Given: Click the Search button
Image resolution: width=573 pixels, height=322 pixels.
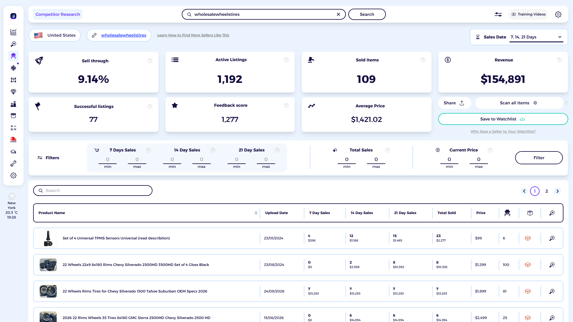Looking at the screenshot, I should [x=367, y=14].
